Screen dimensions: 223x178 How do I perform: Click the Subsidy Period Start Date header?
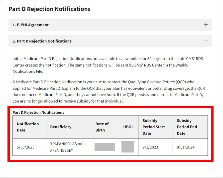[154, 127]
